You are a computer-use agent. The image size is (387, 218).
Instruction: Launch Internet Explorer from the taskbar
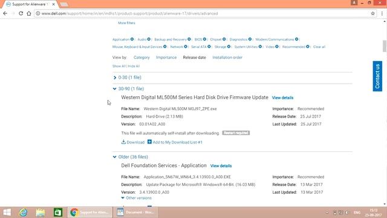[x=23, y=213]
